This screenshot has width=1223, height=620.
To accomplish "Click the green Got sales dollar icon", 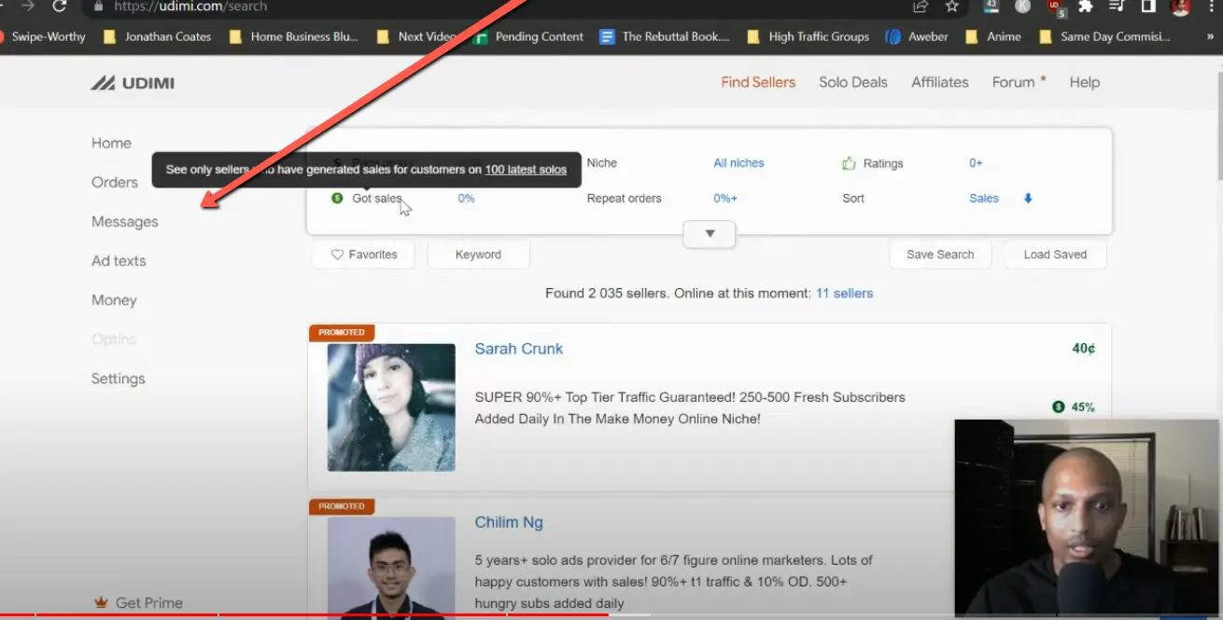I will click(336, 198).
